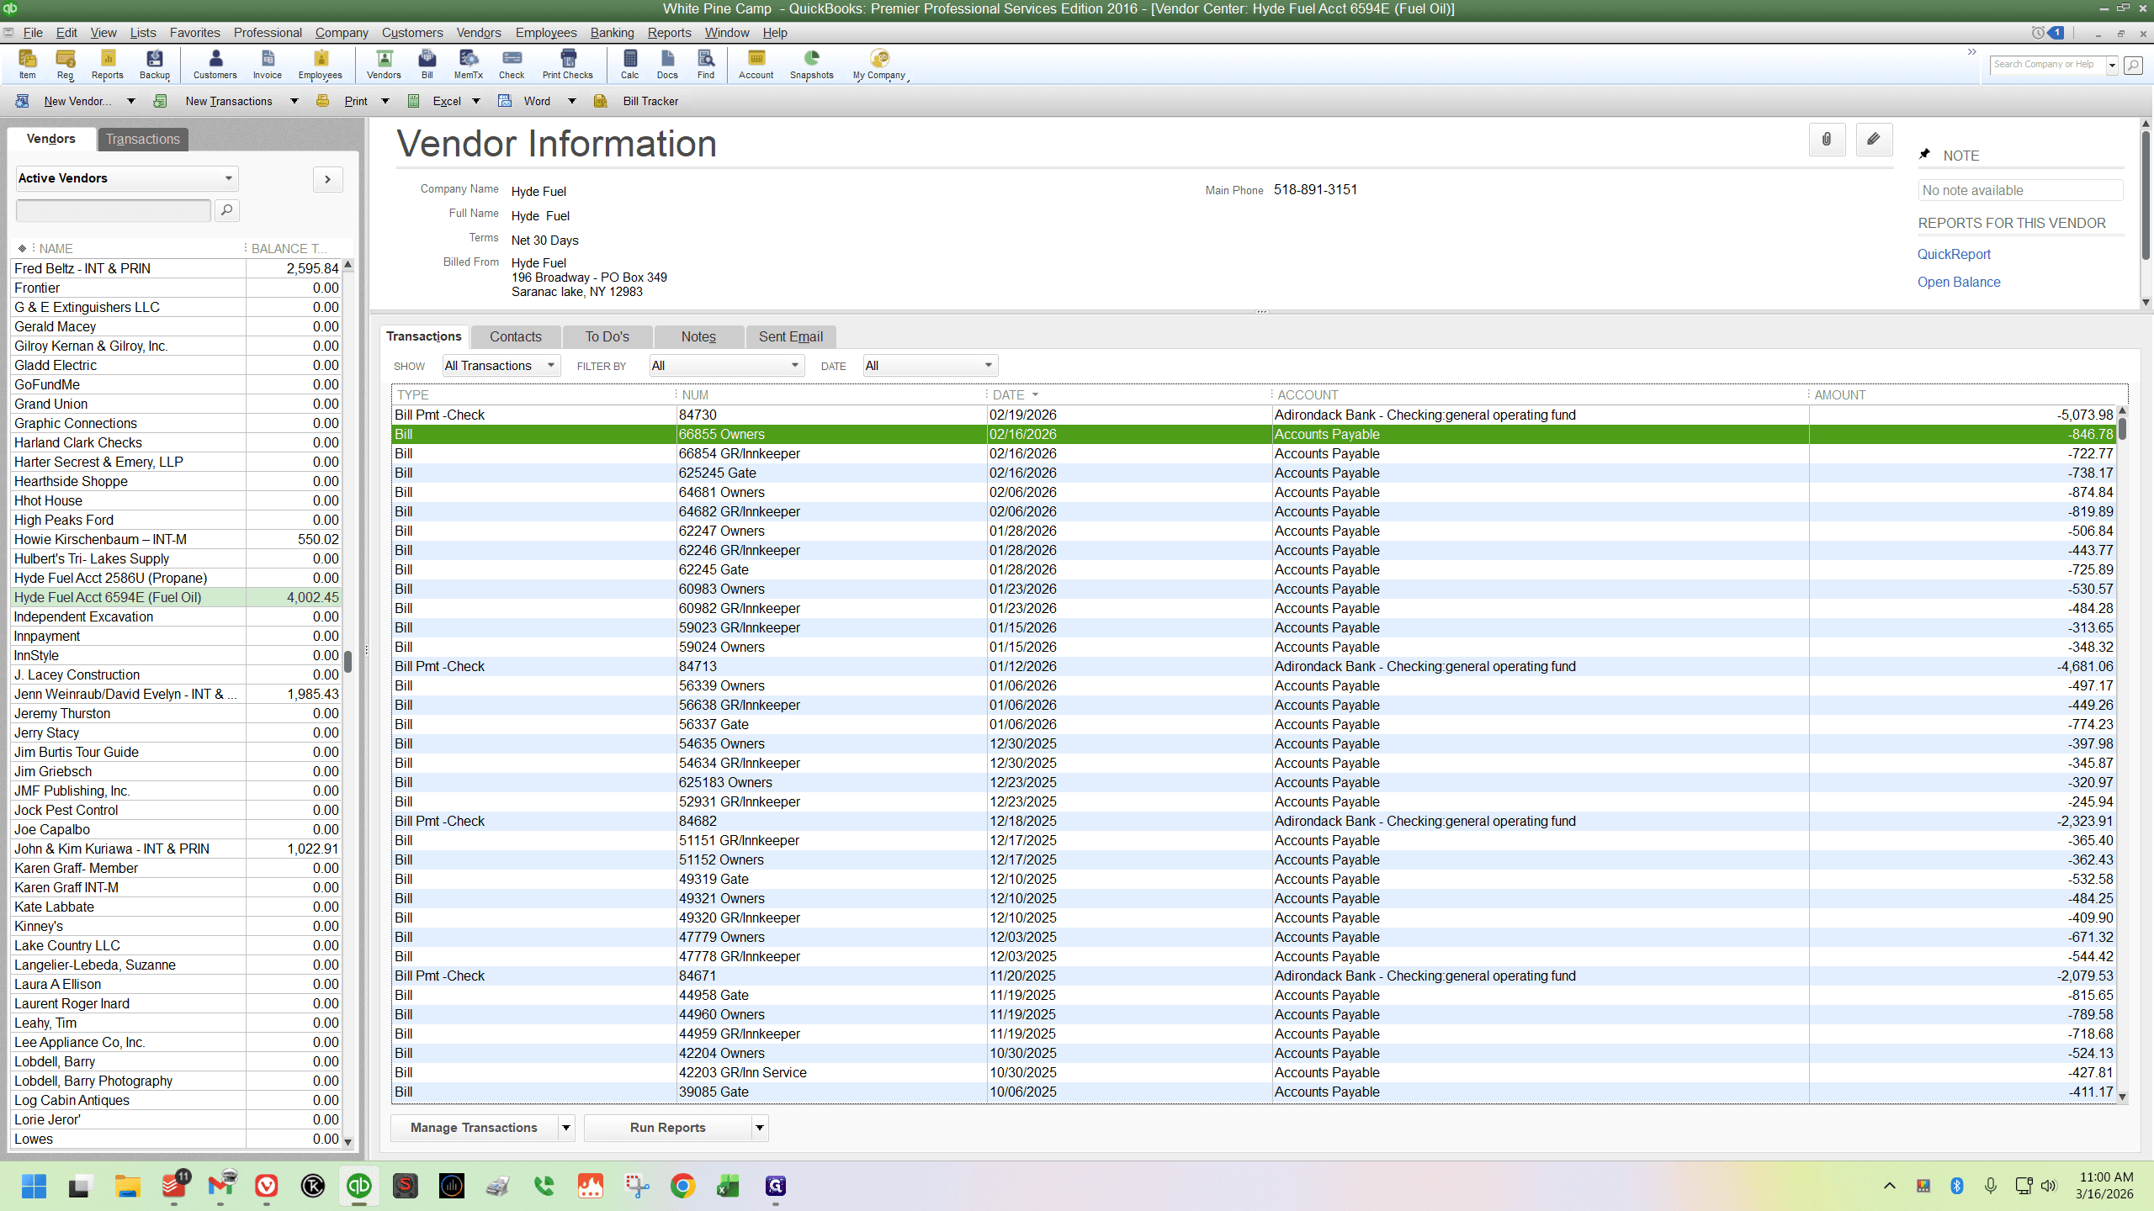Viewport: 2154px width, 1211px height.
Task: Open QuickBooks from the Windows taskbar
Action: (x=359, y=1186)
